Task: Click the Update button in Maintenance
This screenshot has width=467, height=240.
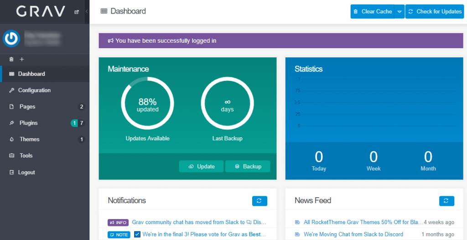Action: [x=201, y=166]
